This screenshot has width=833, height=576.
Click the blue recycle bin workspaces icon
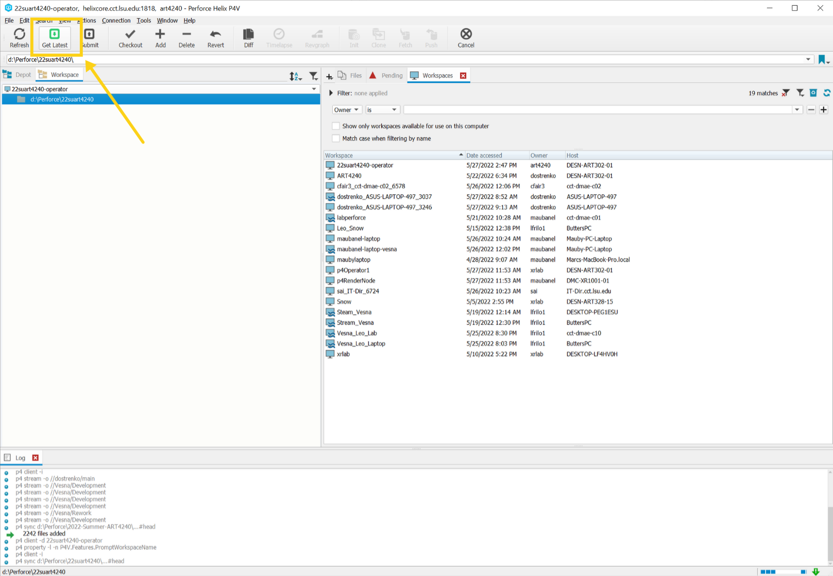point(813,93)
